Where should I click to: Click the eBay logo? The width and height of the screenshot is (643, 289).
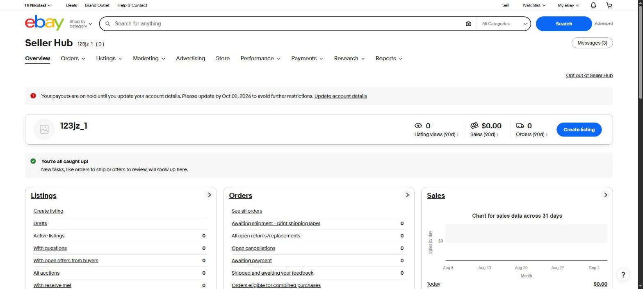[x=44, y=23]
